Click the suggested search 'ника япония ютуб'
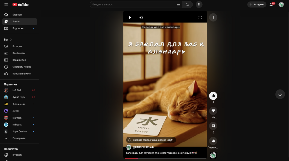289x161 pixels. click(x=151, y=140)
